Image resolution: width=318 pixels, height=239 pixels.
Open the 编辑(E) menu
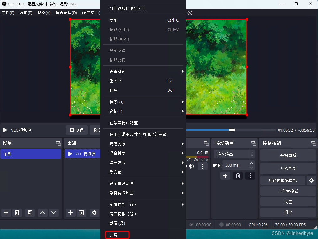[26, 13]
